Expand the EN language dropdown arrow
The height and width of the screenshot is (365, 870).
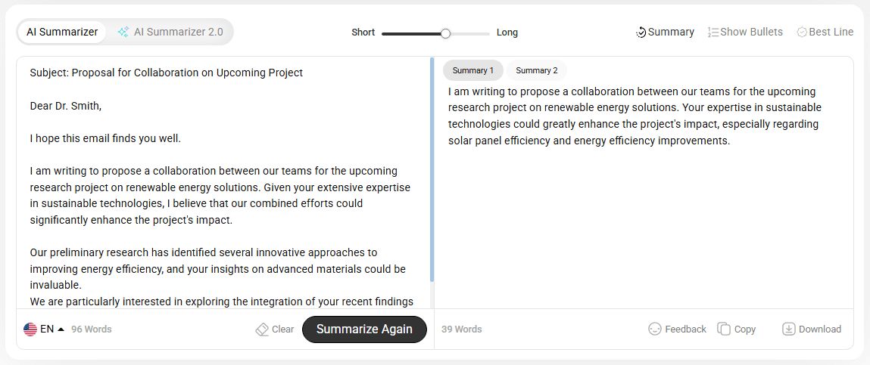point(61,329)
